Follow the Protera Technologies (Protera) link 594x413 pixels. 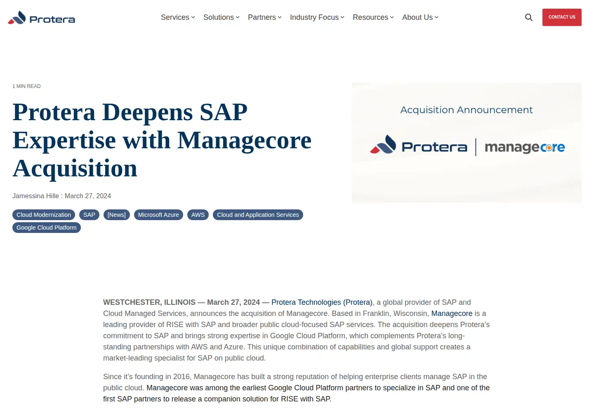pyautogui.click(x=322, y=302)
